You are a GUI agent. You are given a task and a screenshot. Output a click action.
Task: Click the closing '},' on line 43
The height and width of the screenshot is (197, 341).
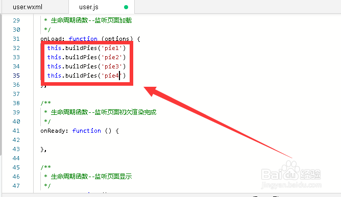(x=43, y=150)
